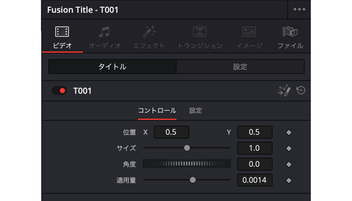Open the three-dot inspector options menu

299,10
